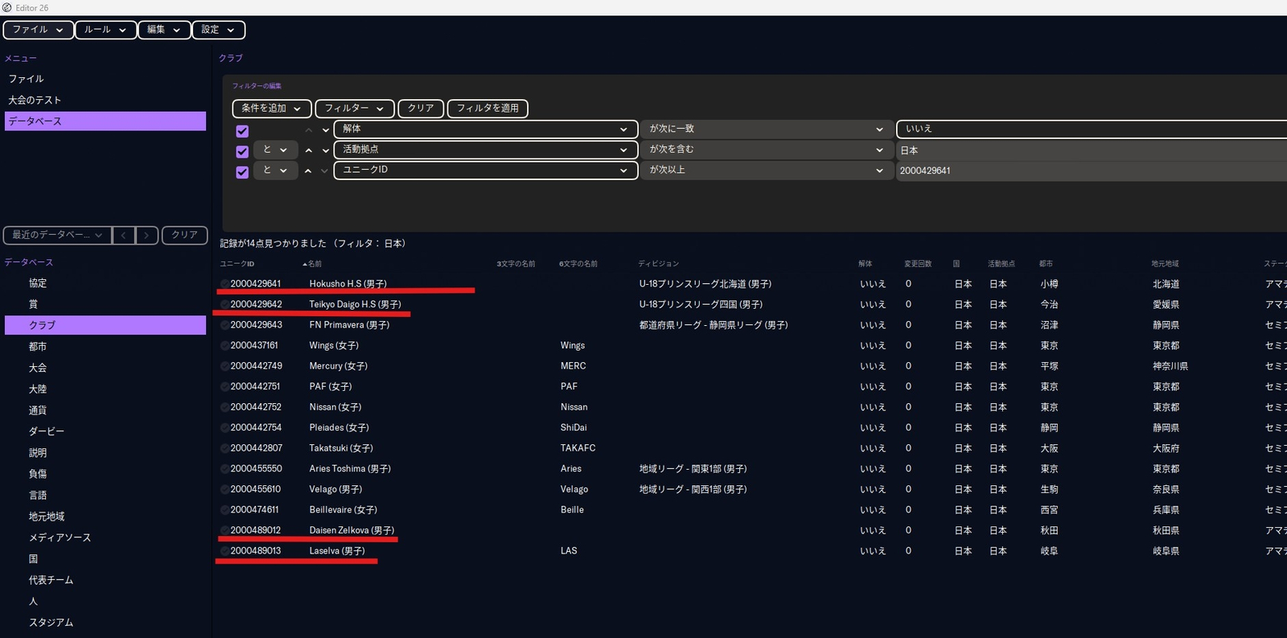Viewport: 1287px width, 638px height.
Task: Click the row marker for Hokusho H.S
Action: coord(224,284)
